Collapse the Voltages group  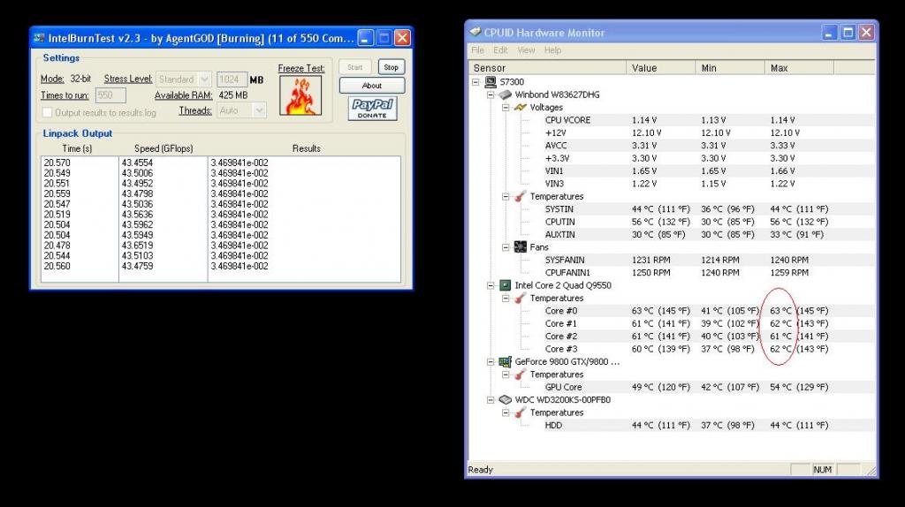pyautogui.click(x=506, y=107)
